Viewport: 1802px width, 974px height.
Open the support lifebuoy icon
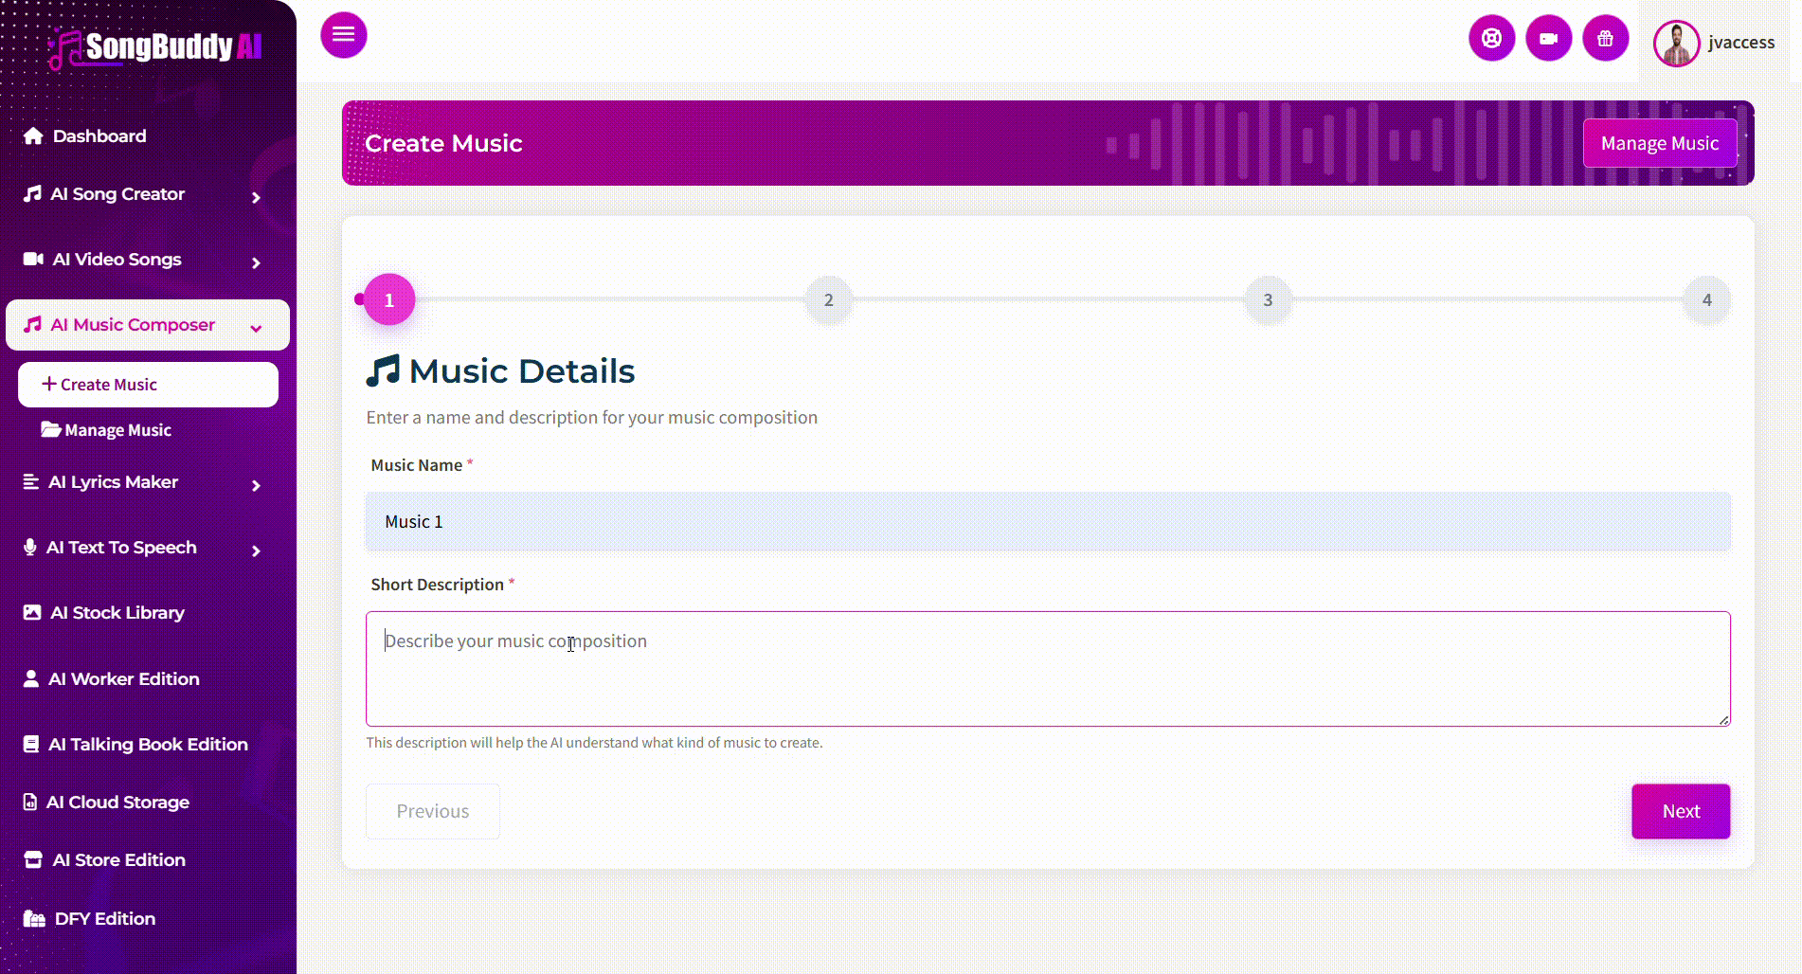point(1491,39)
